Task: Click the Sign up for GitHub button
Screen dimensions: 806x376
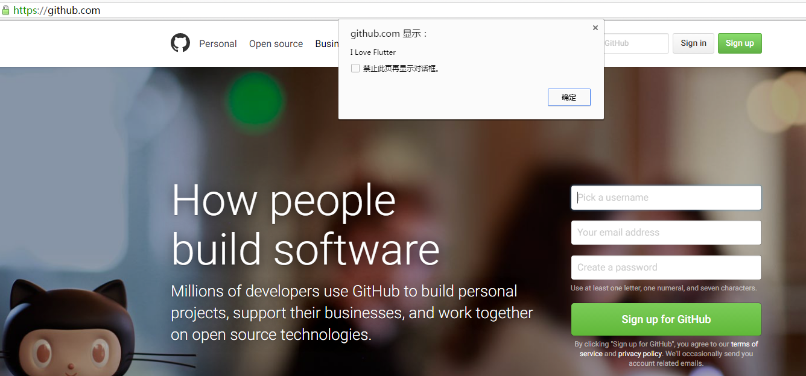Action: (x=666, y=319)
